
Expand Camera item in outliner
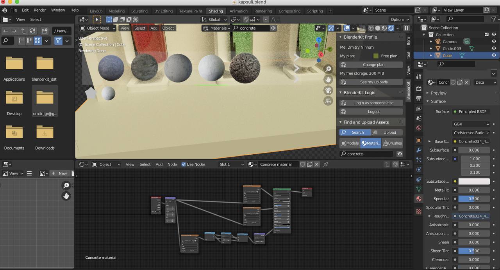431,42
